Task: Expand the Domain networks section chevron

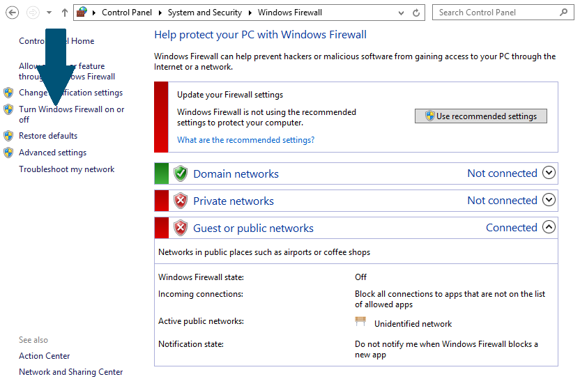Action: (549, 172)
